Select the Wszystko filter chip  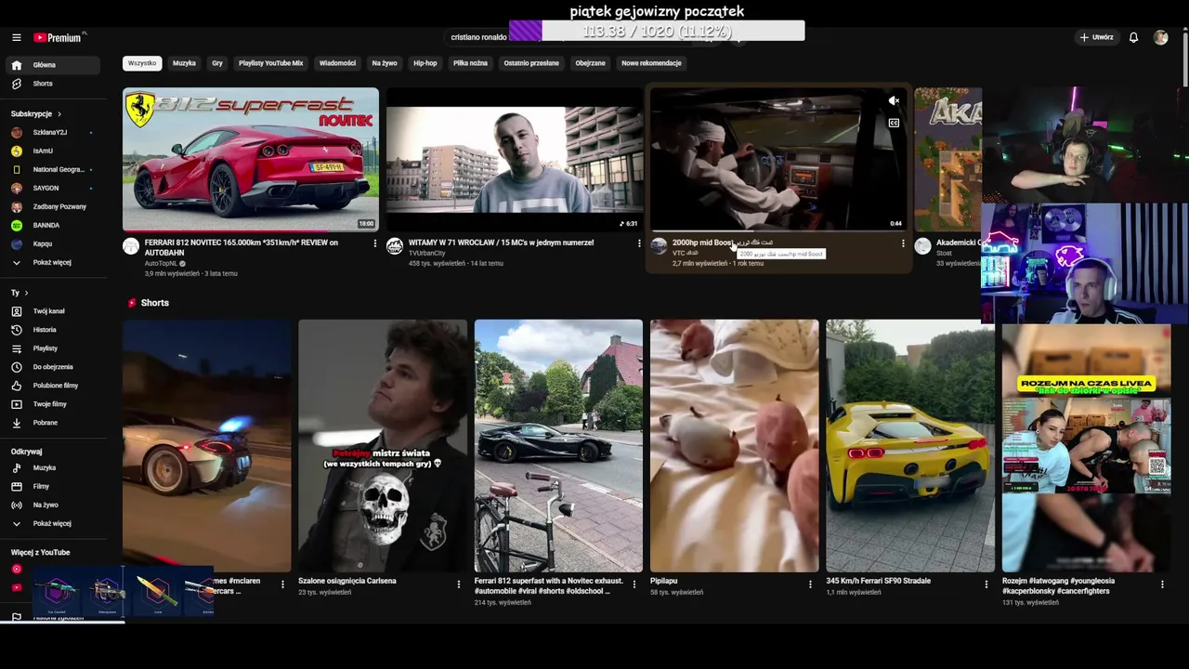click(142, 63)
